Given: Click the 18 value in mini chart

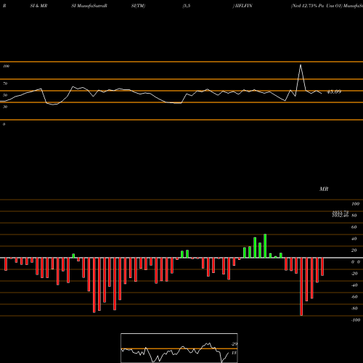Looking at the screenshot, I should pos(234,353).
